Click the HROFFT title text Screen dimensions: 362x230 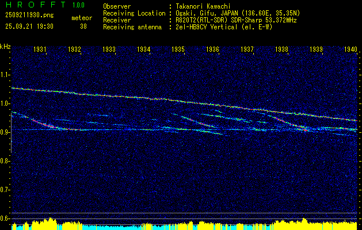pyautogui.click(x=36, y=5)
